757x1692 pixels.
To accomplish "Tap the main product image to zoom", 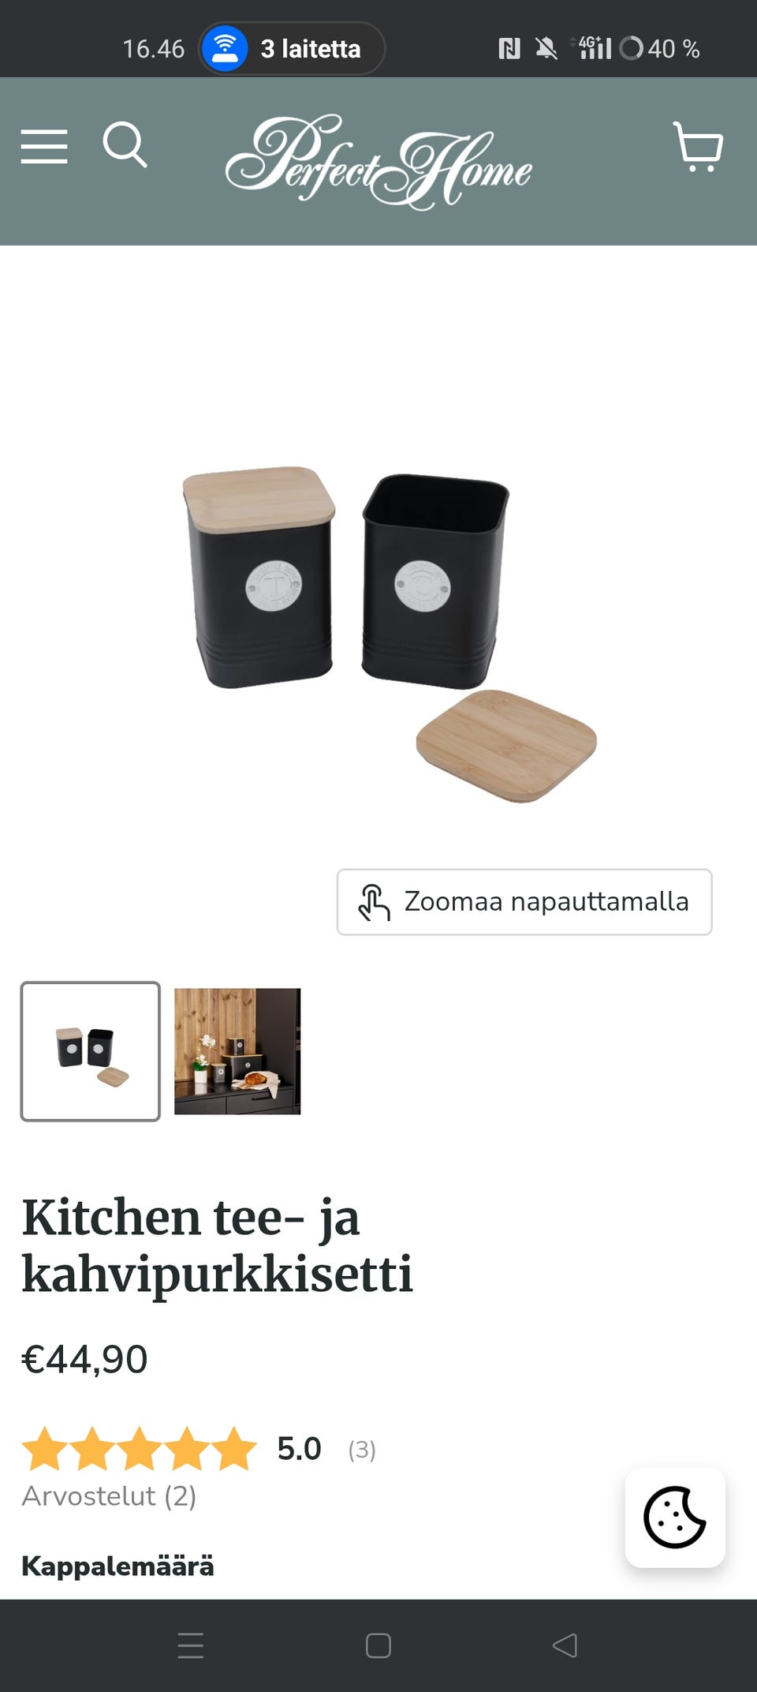I will (378, 552).
